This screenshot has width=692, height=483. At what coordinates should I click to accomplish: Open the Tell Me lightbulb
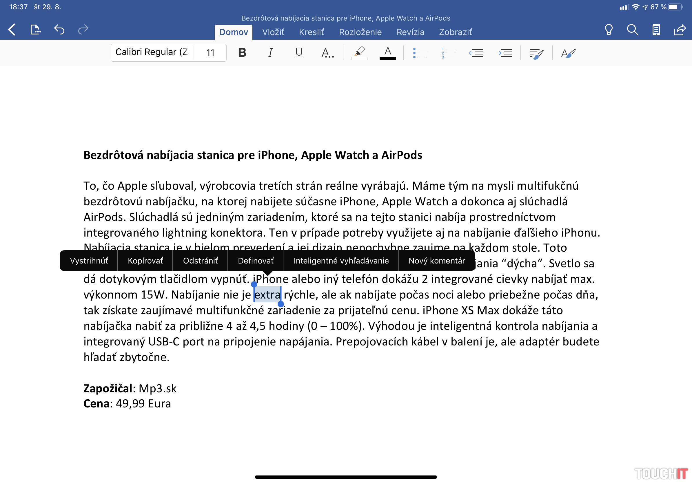(x=609, y=30)
